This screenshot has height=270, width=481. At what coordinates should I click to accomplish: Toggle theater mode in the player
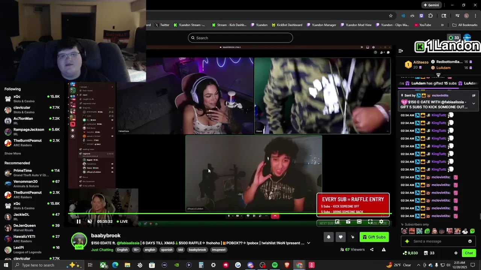[359, 222]
